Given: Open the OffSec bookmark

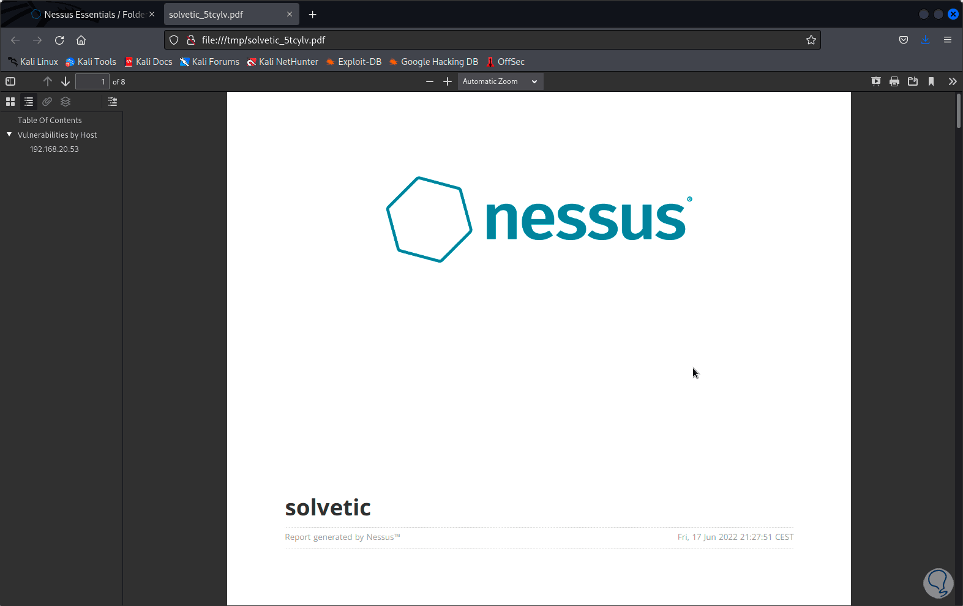Looking at the screenshot, I should coord(505,62).
